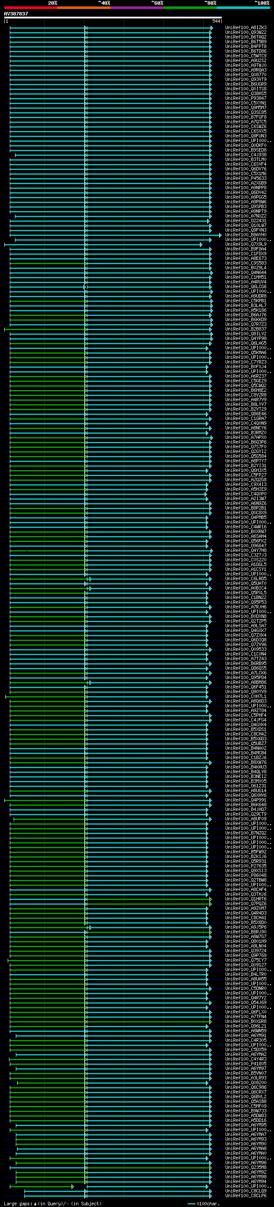
Task: Click the orange ~40% legend color bar
Action: tap(84, 8)
